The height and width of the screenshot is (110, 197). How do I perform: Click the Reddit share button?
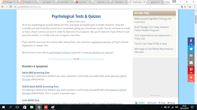point(152,103)
